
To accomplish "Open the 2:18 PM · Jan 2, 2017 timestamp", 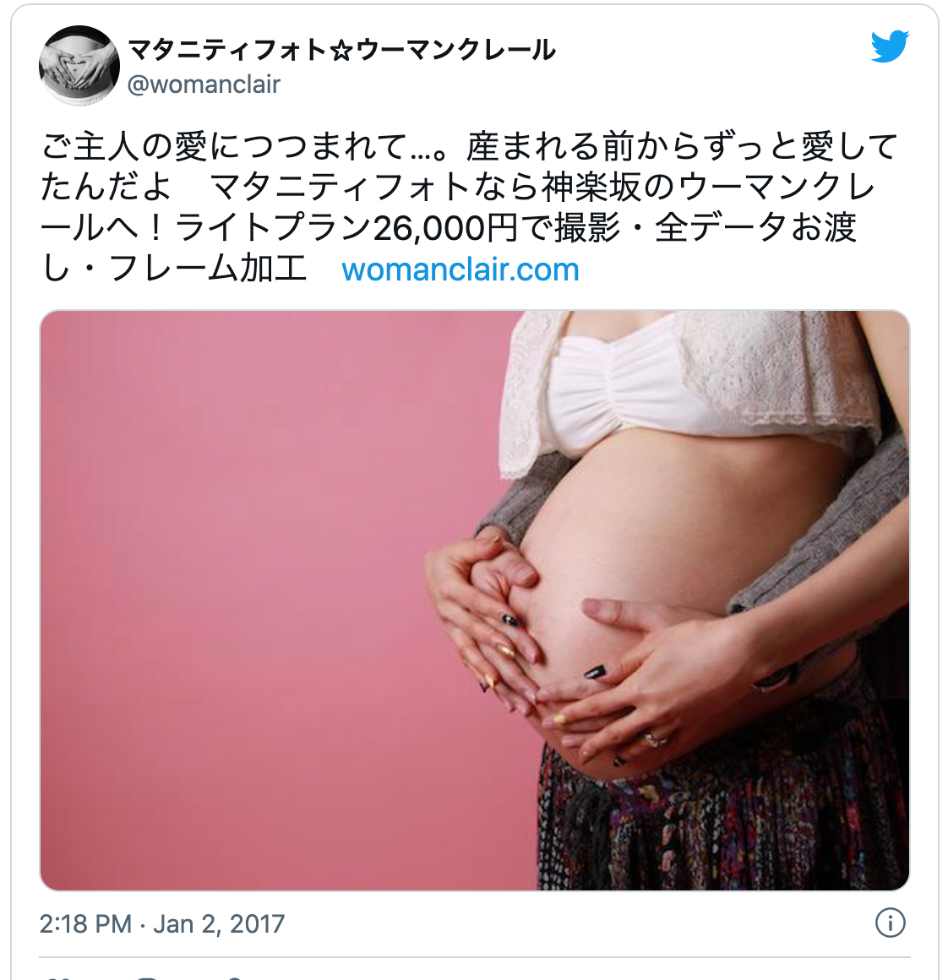I will click(x=162, y=923).
